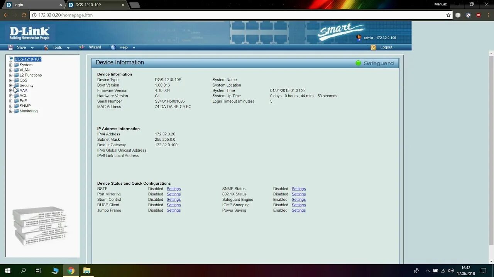Open File Explorer from the taskbar
Image resolution: width=494 pixels, height=277 pixels.
87,270
